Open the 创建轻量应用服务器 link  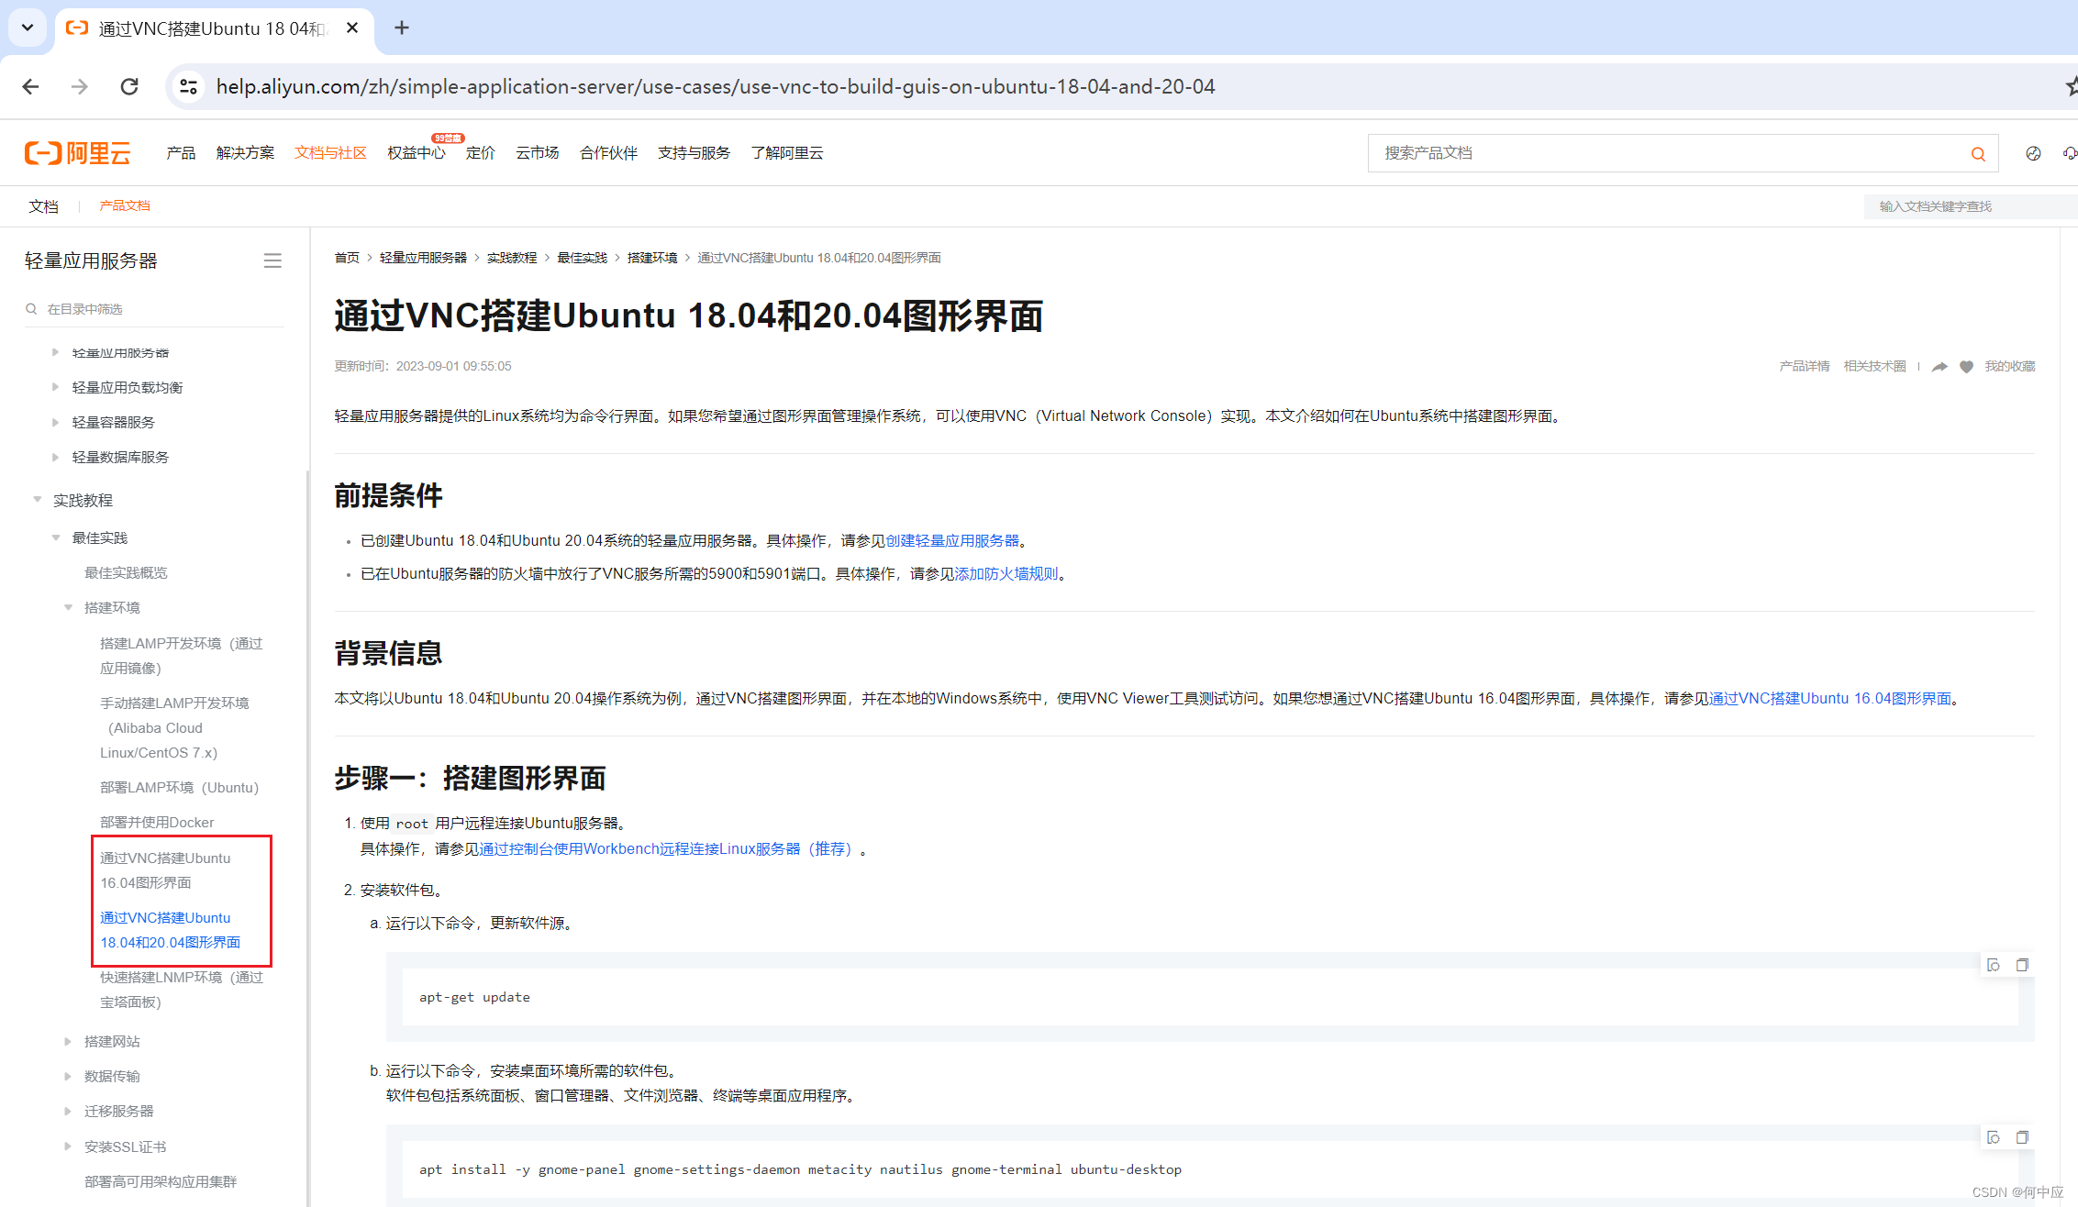click(x=952, y=540)
